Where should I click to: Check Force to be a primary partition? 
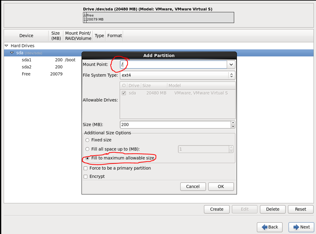86,168
